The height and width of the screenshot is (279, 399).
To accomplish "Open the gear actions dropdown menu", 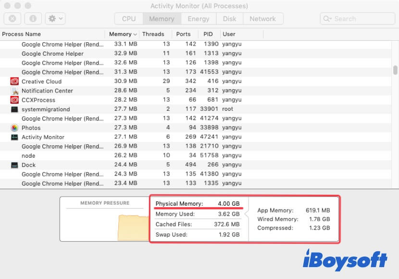I will (x=55, y=19).
